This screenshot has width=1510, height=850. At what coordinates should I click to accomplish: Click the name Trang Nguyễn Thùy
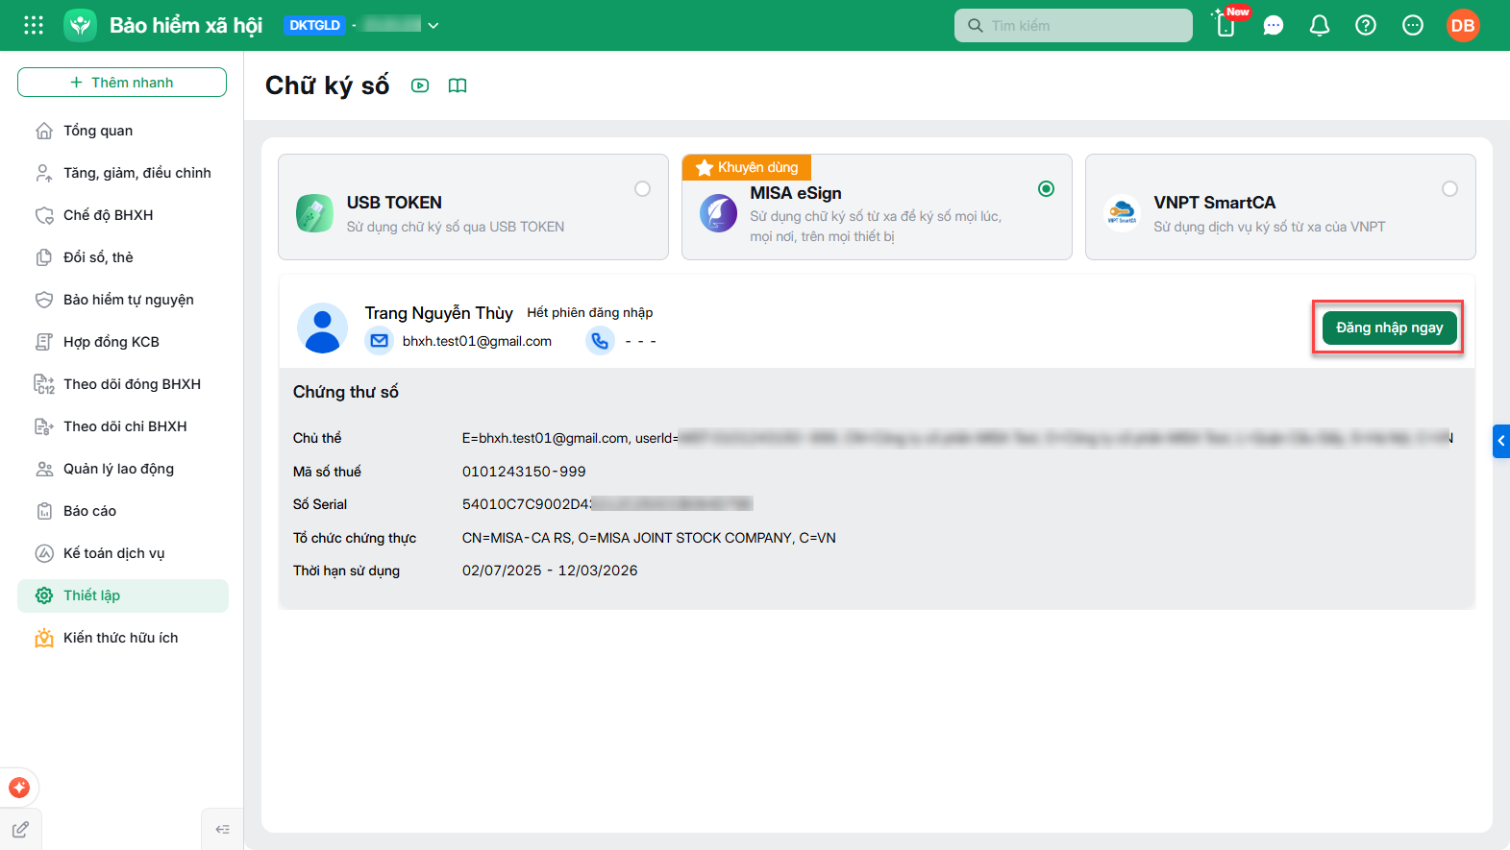tap(439, 313)
